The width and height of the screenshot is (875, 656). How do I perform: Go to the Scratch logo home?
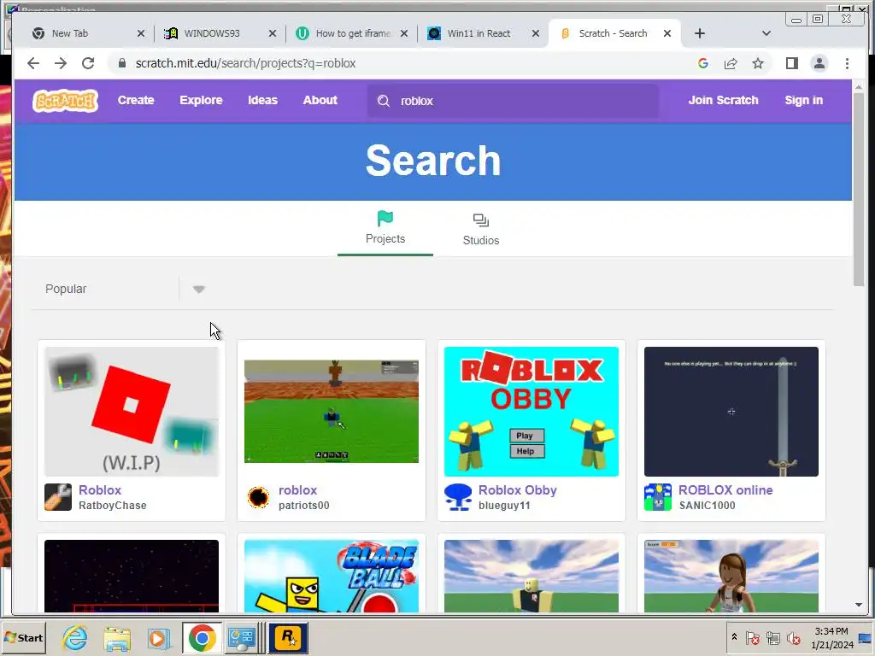tap(65, 101)
